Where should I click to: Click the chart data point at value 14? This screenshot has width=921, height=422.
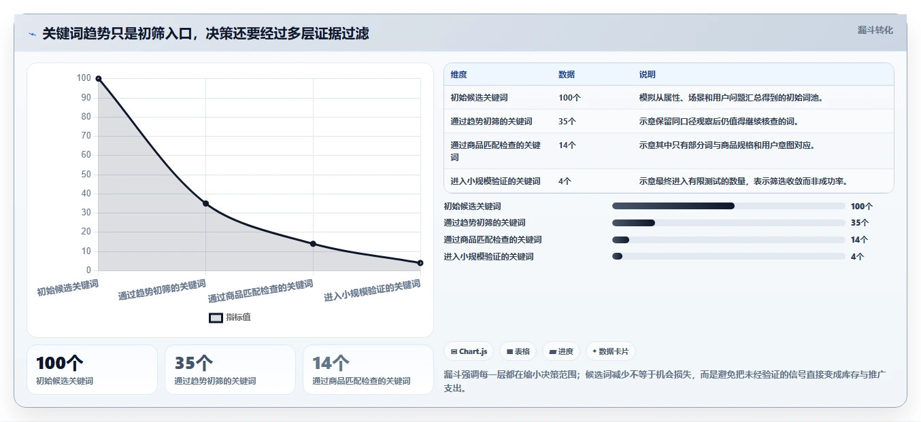point(313,244)
